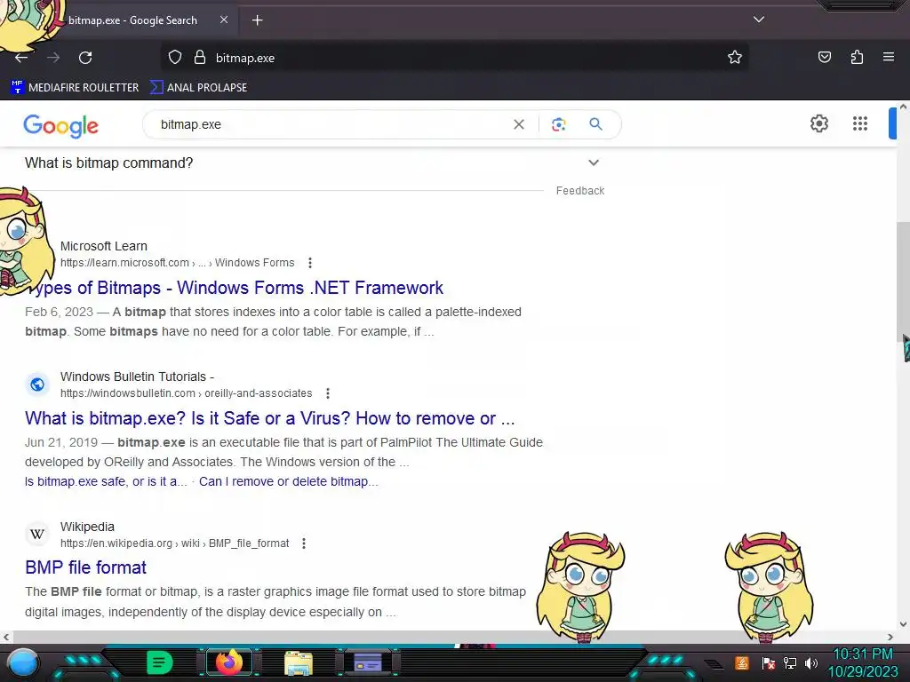
Task: Open File Explorer from the taskbar
Action: [x=299, y=662]
